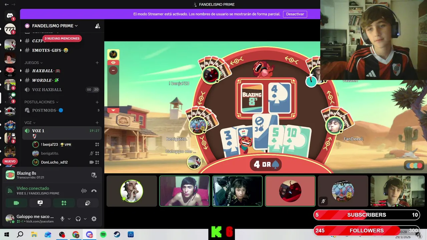This screenshot has width=427, height=240.
Task: Click Video conectado status text
Action: (33, 188)
